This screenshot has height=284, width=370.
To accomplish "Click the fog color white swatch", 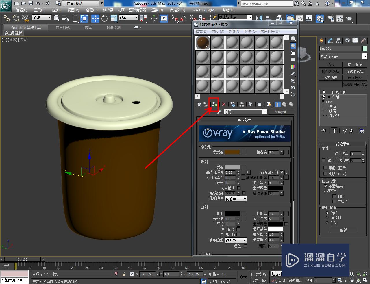I will pyautogui.click(x=275, y=229).
